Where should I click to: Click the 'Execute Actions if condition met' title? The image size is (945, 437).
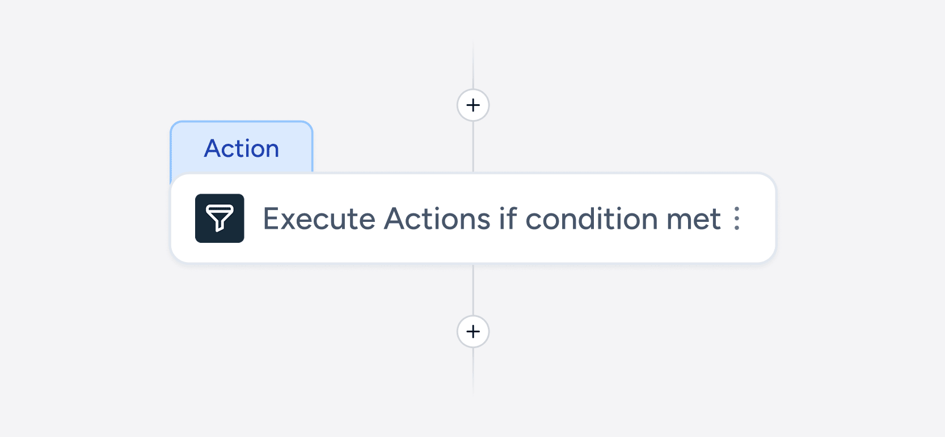coord(491,219)
